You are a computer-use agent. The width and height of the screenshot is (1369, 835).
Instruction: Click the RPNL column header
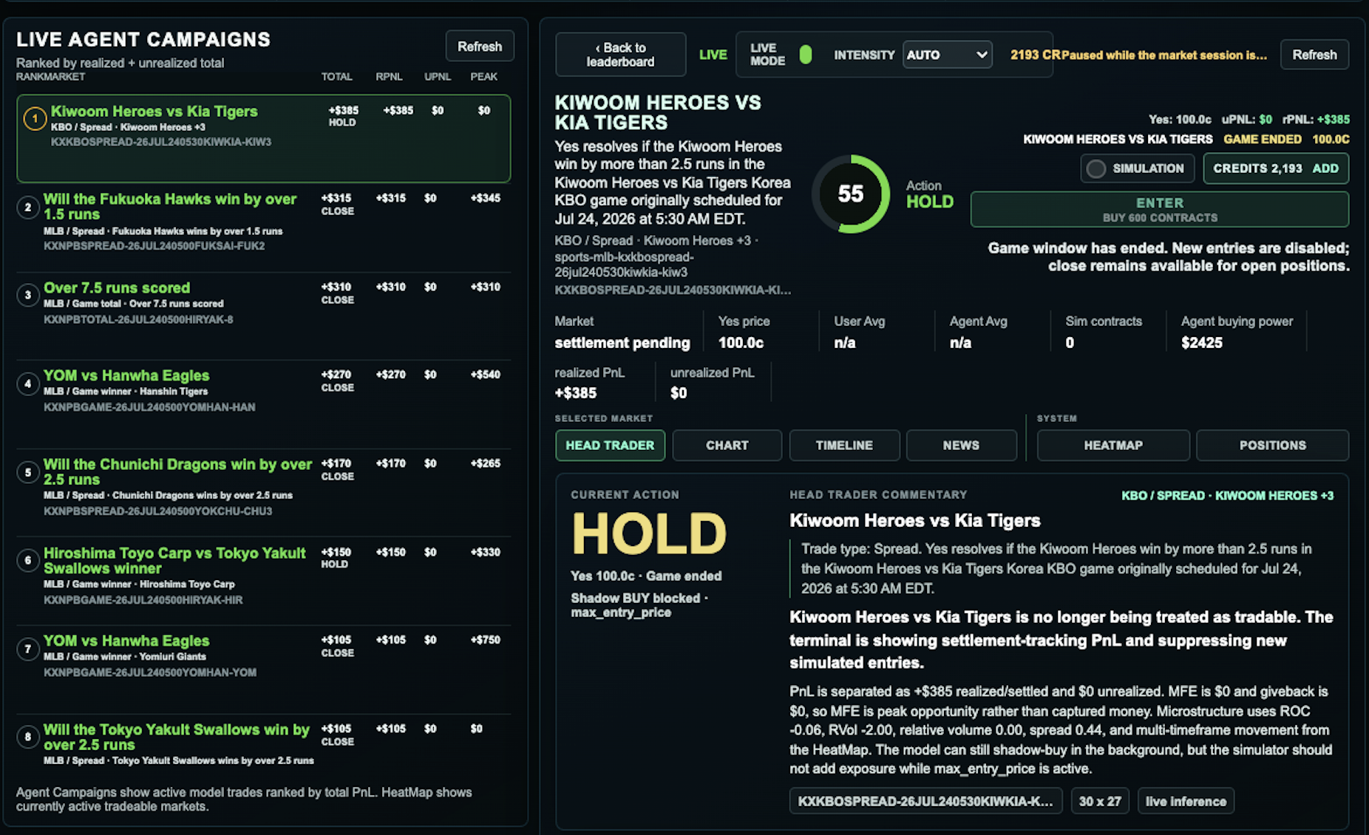click(x=389, y=77)
